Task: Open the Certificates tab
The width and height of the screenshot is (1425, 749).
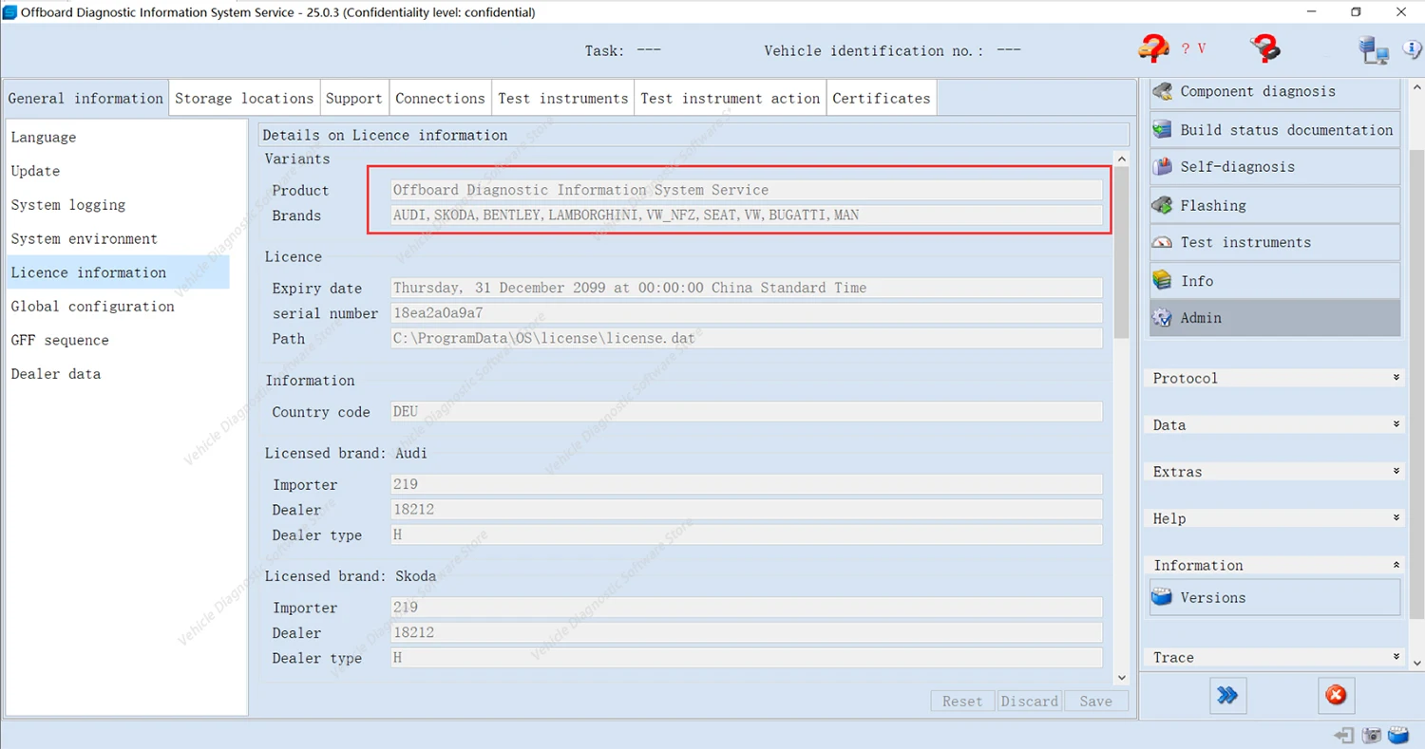Action: pyautogui.click(x=882, y=99)
